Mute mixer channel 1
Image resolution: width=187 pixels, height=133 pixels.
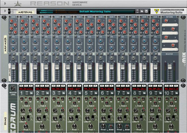(10, 54)
